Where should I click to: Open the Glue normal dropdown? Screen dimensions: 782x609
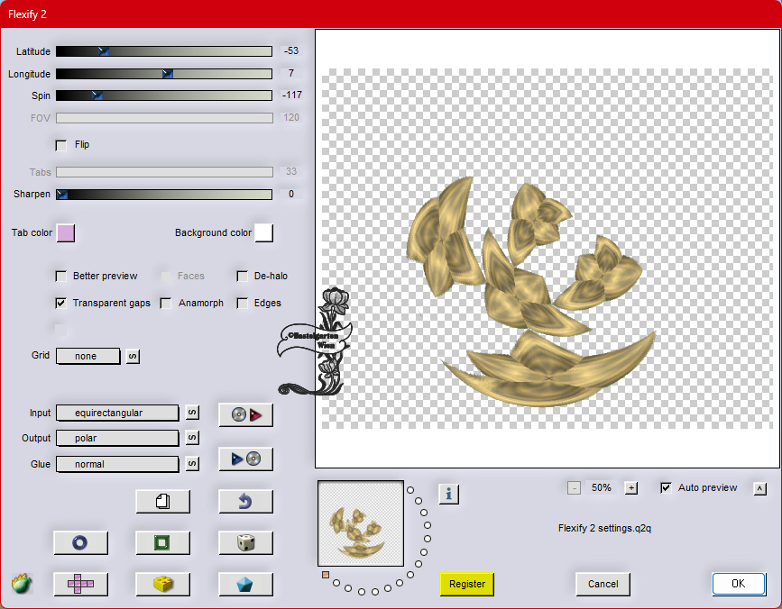tap(117, 464)
